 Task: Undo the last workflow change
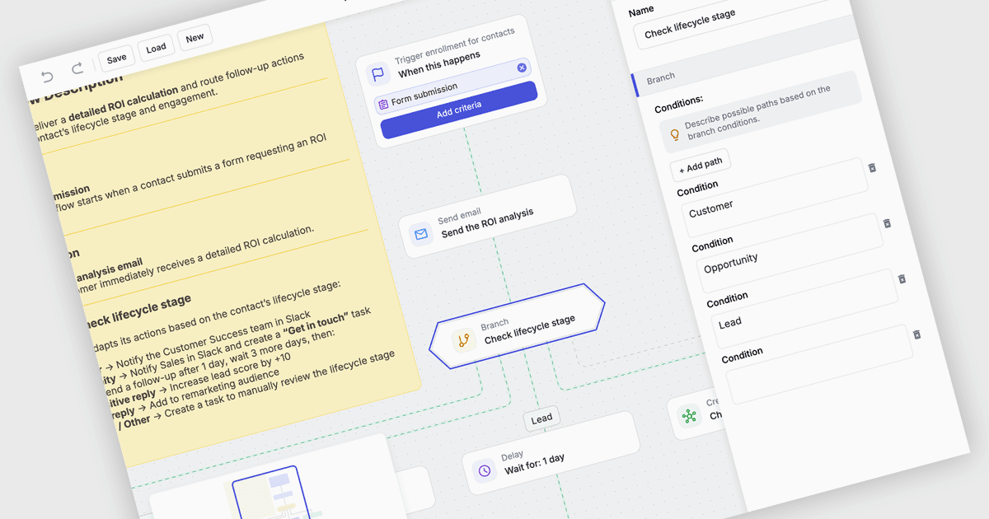(47, 77)
